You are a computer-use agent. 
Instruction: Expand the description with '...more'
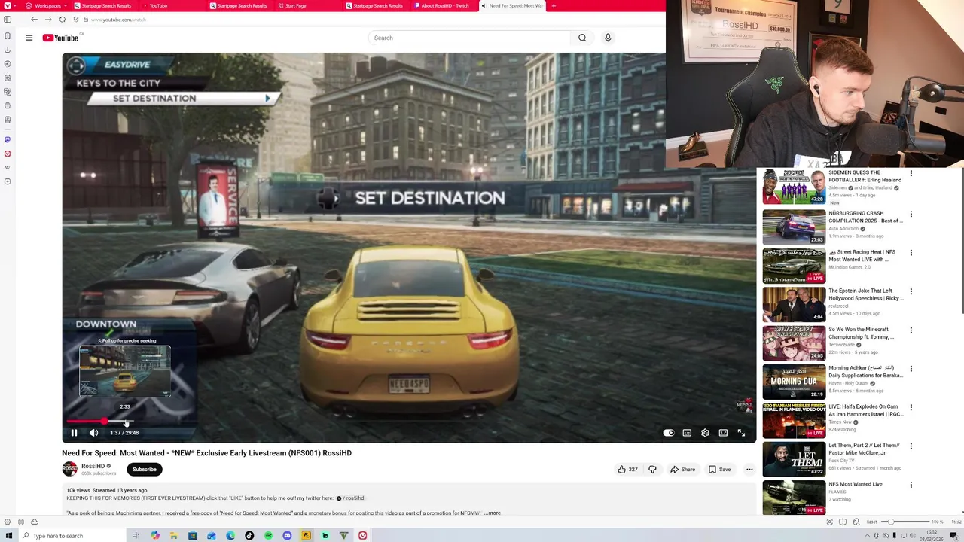492,513
